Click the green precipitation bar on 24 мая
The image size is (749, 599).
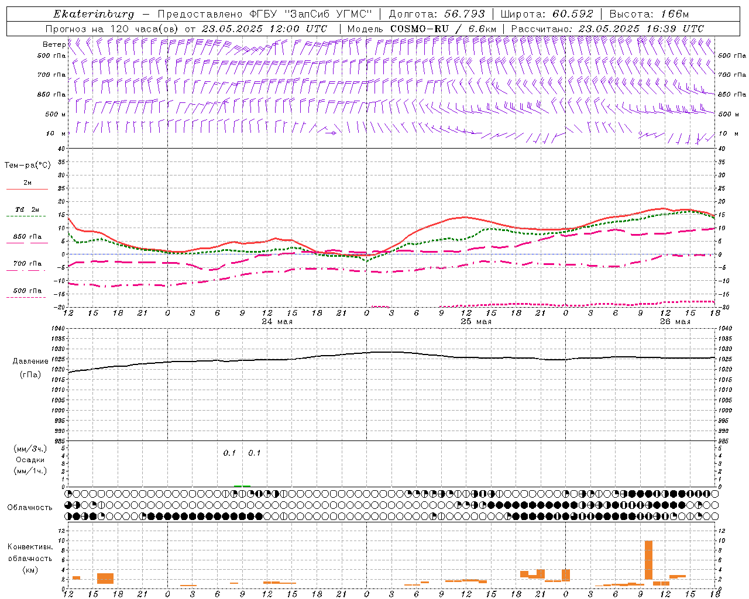[242, 486]
